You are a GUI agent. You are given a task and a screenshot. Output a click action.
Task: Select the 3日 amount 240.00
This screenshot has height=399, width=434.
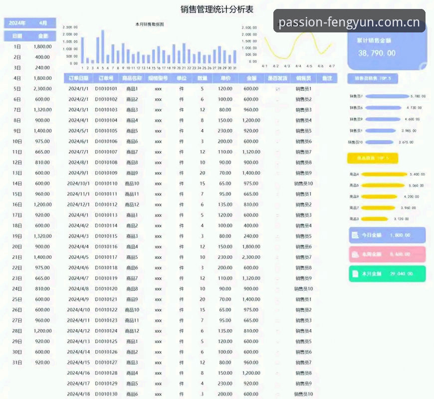[42, 68]
